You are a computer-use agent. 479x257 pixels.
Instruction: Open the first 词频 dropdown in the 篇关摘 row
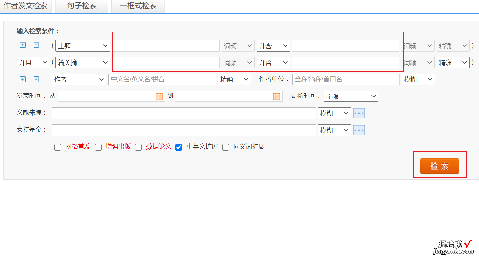pos(238,62)
